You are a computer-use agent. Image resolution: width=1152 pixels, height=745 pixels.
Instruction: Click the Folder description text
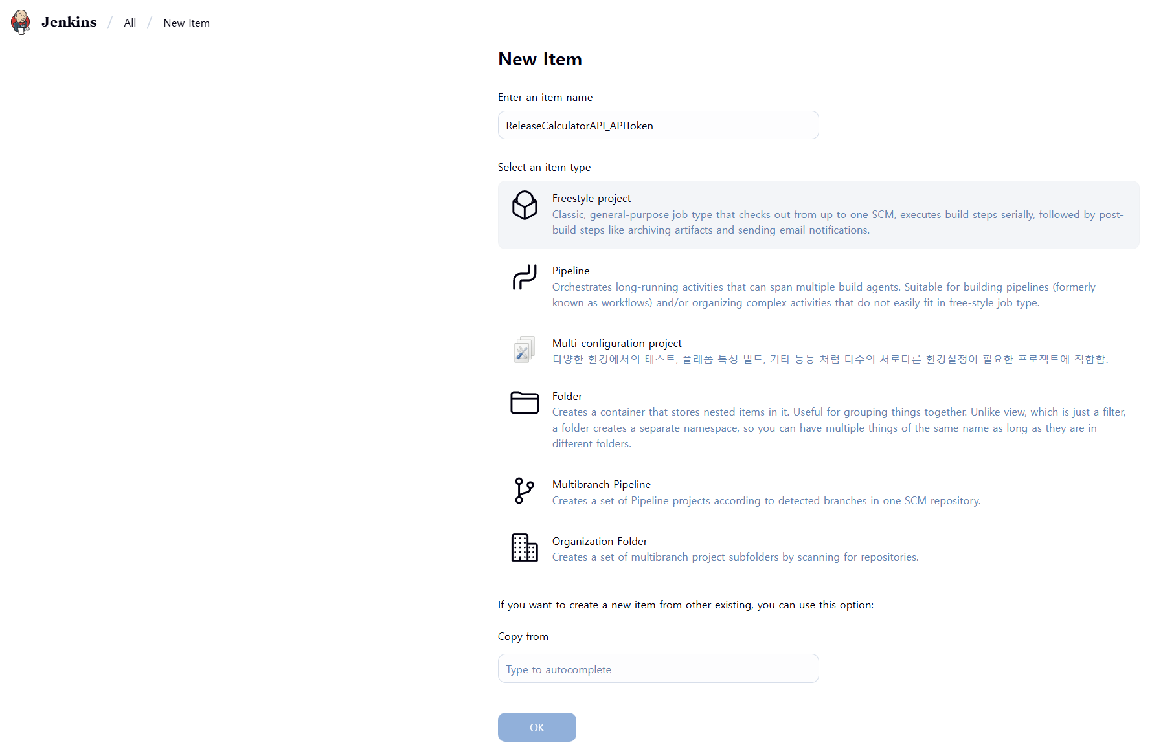coord(839,428)
